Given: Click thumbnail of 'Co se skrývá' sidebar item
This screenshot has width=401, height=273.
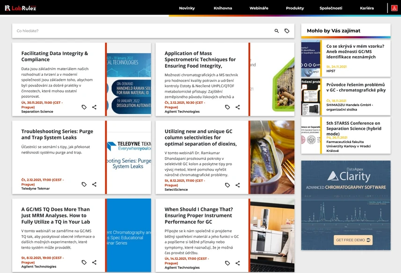Looking at the screenshot, I should [311, 58].
